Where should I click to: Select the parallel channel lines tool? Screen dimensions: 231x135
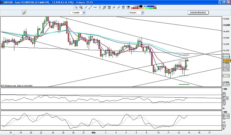pyautogui.click(x=114, y=7)
